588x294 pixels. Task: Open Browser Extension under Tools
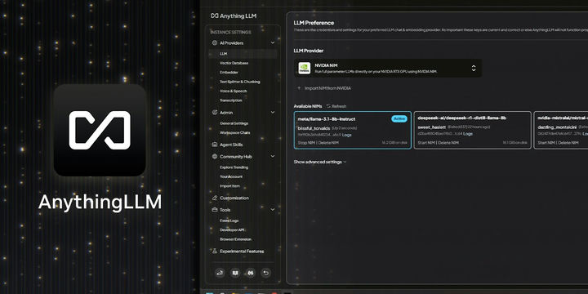click(x=235, y=239)
